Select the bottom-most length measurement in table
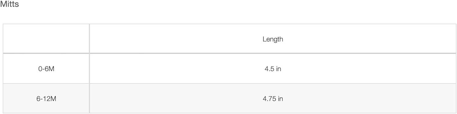Screen dimensions: 457x114 273,99
